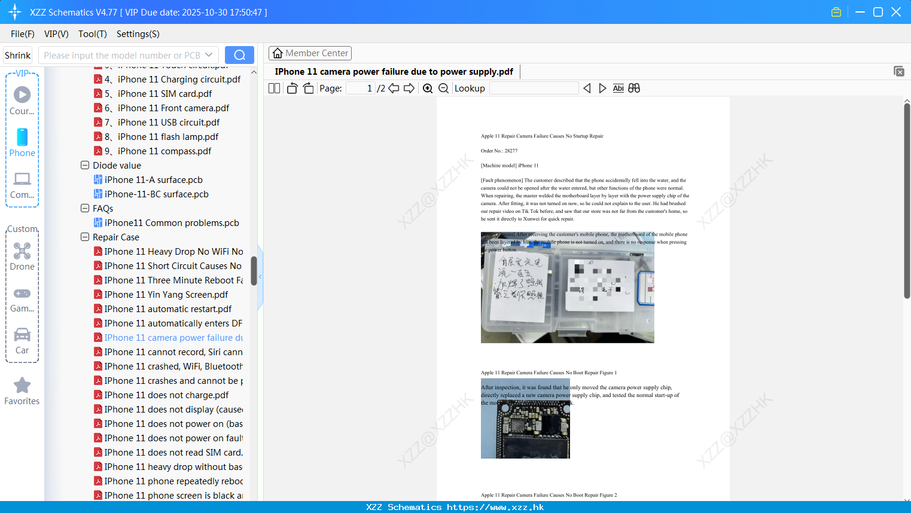
Task: Collapse the Diode value folder
Action: [x=85, y=165]
